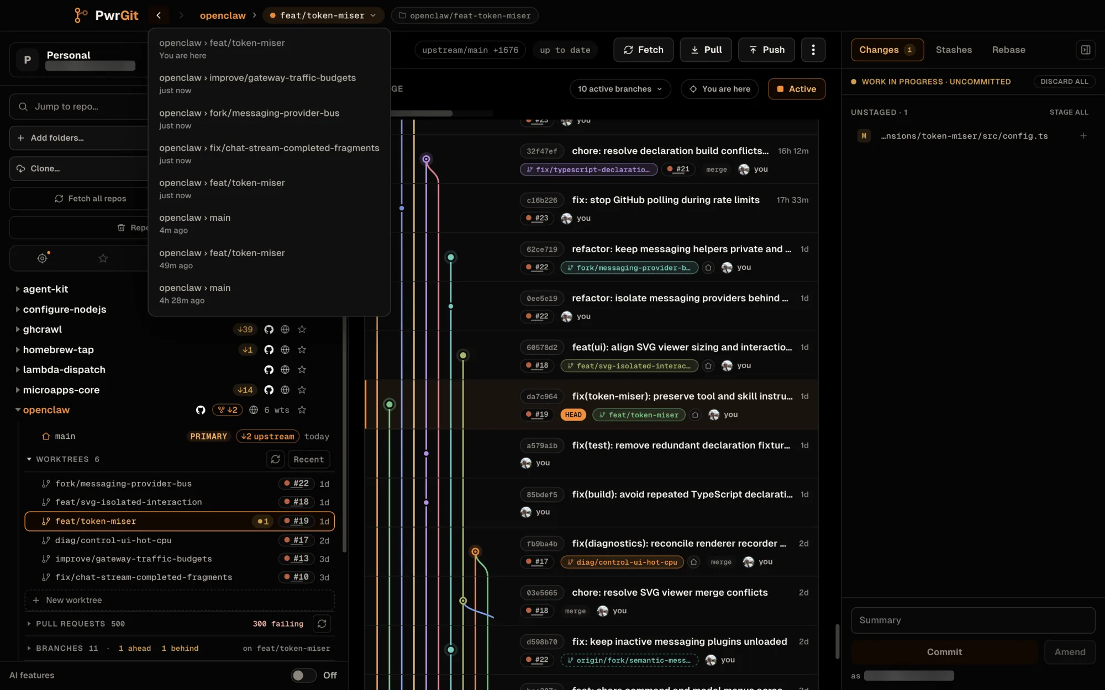Click the Fetch button
This screenshot has width=1105, height=690.
tap(643, 50)
